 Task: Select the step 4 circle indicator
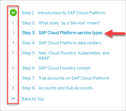point(13,43)
